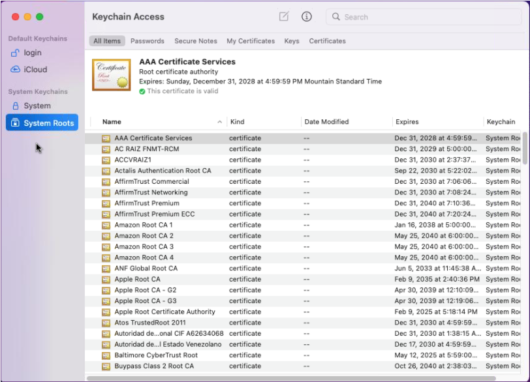
Task: Click the magnifier icon in search
Action: (x=335, y=16)
